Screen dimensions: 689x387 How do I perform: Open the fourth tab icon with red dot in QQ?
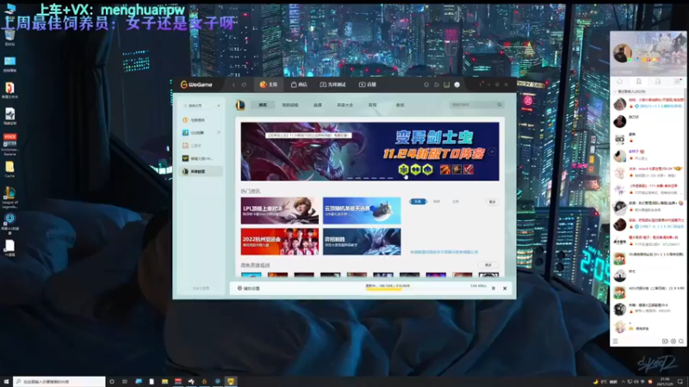[677, 82]
